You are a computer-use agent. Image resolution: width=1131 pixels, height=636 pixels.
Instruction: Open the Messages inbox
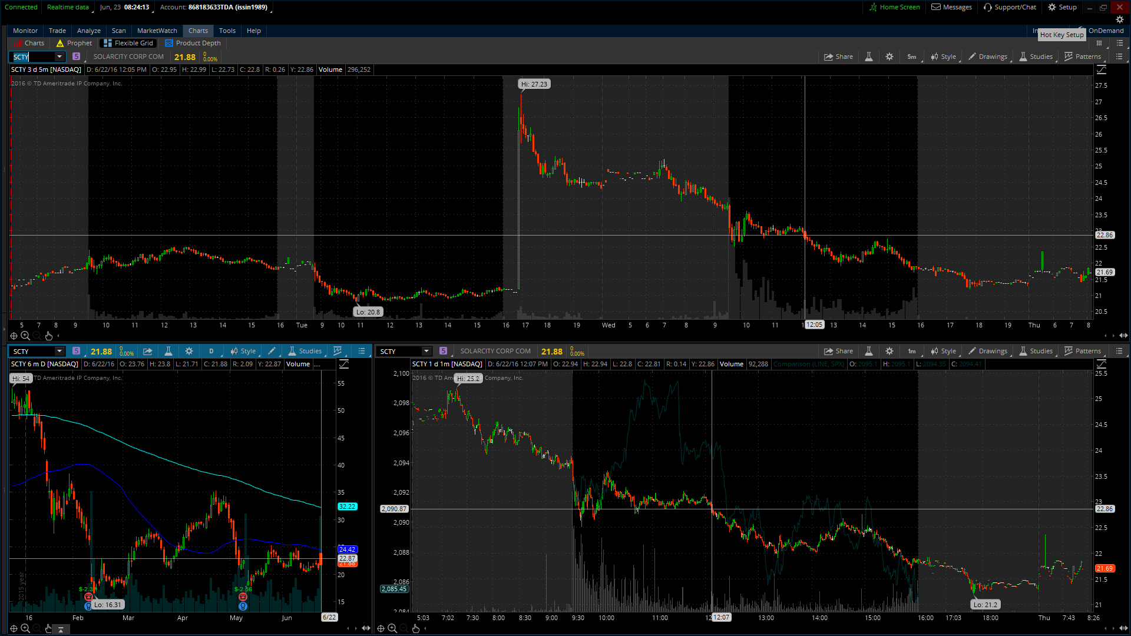[x=951, y=7]
